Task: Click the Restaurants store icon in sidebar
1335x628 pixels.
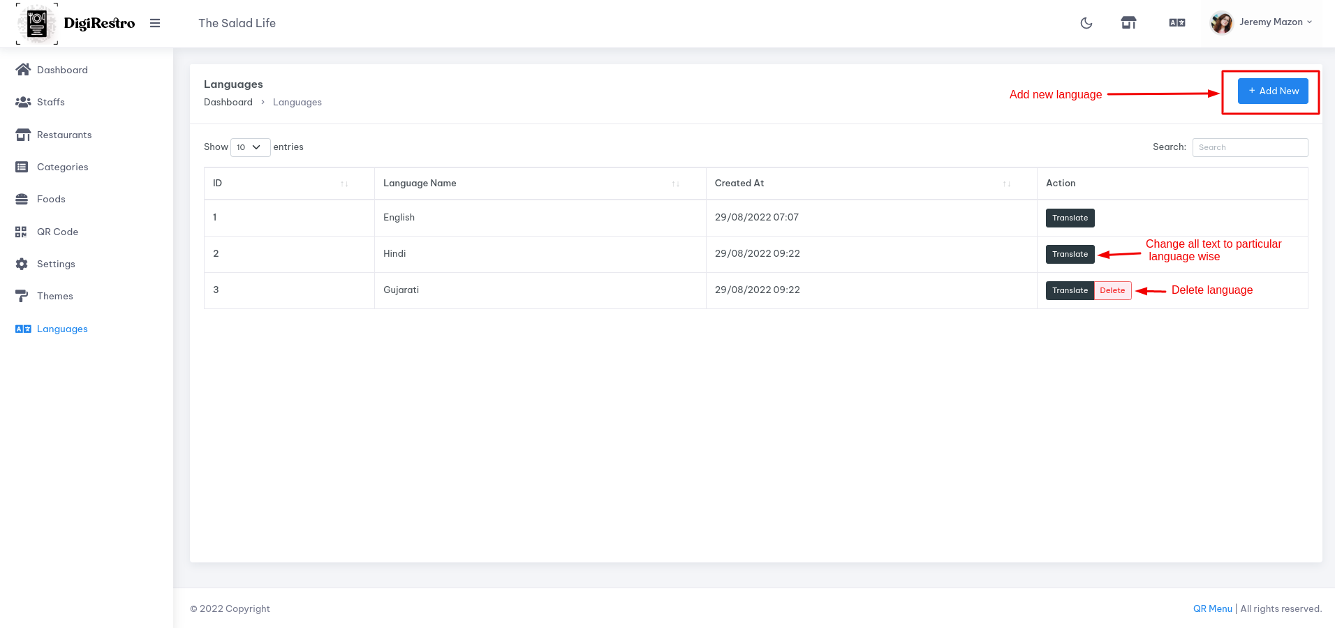Action: [23, 135]
